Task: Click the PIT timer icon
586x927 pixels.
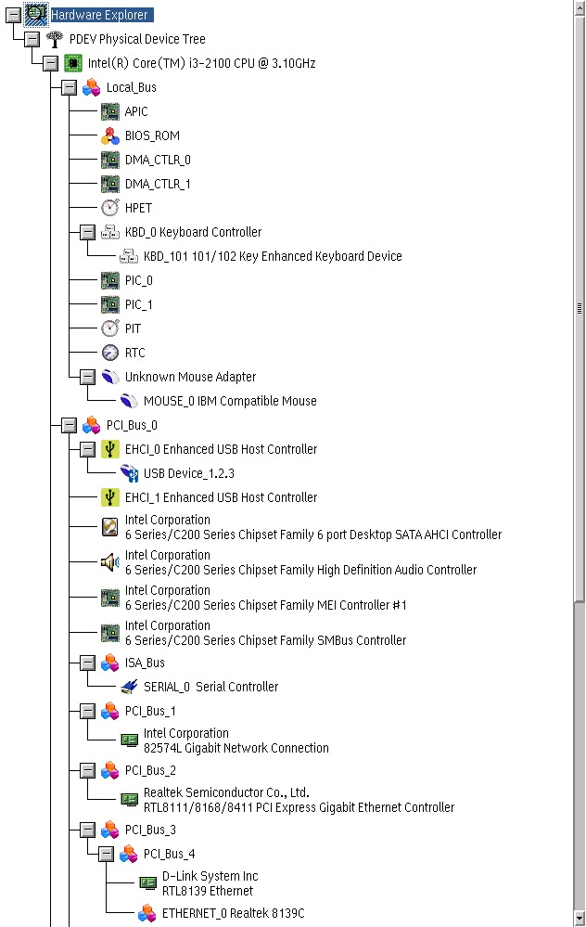Action: point(109,328)
